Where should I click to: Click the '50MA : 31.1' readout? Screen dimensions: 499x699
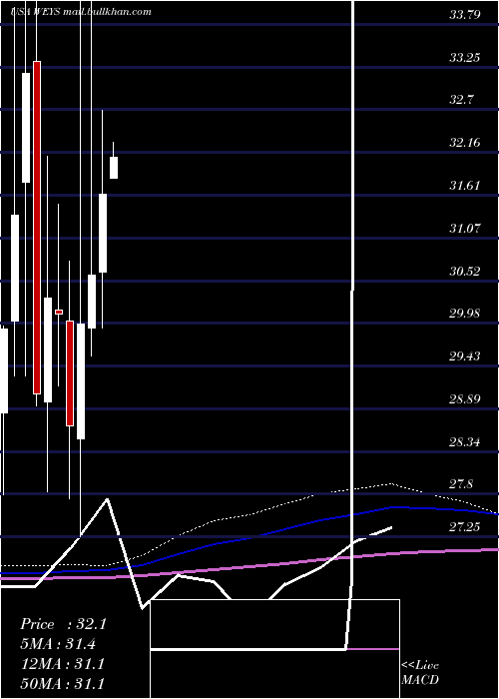[62, 683]
